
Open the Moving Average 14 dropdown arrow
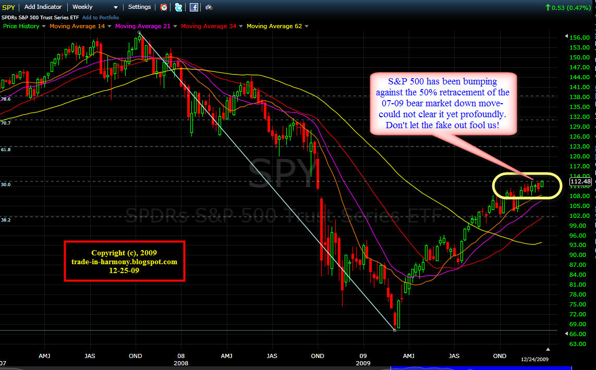click(x=110, y=26)
